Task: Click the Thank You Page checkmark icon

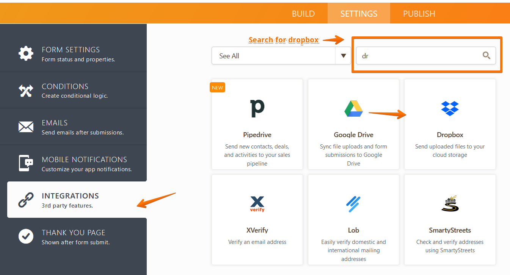Action: point(26,236)
